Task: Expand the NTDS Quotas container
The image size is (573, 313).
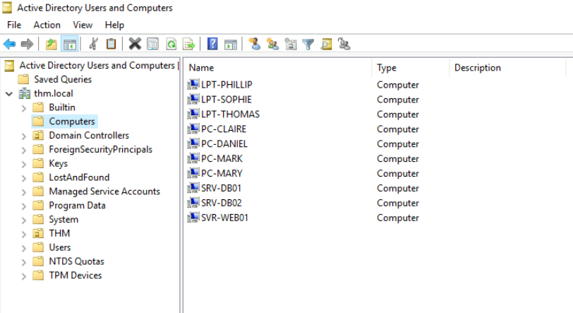Action: [24, 262]
